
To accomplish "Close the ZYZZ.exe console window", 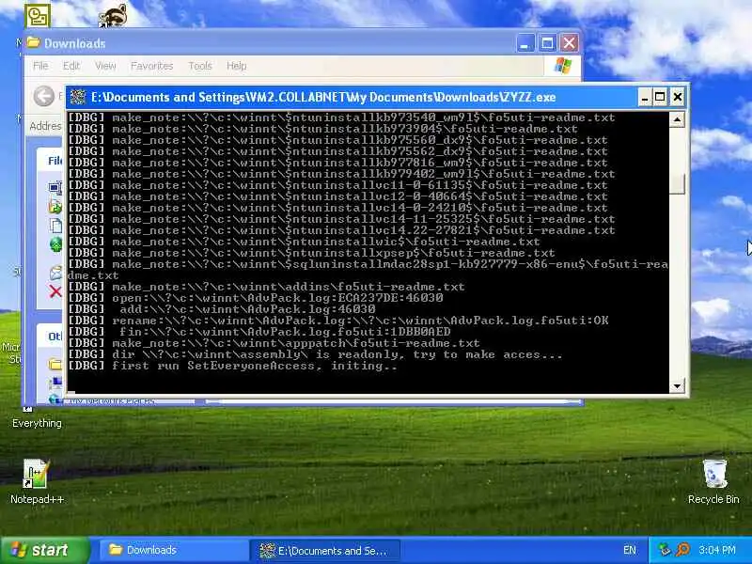I will [x=677, y=98].
